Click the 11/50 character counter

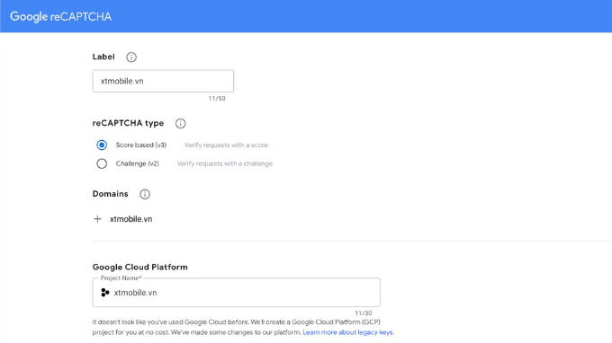click(217, 99)
